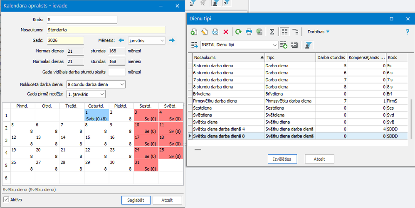Click the Dienu tipi vertical scrollbar
415x208 pixels.
click(x=410, y=119)
